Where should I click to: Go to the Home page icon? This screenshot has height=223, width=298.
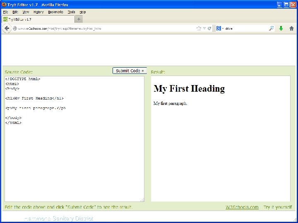(x=291, y=28)
